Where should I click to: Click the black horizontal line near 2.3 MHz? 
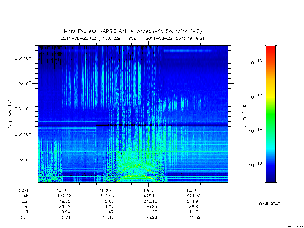[x=133, y=126]
